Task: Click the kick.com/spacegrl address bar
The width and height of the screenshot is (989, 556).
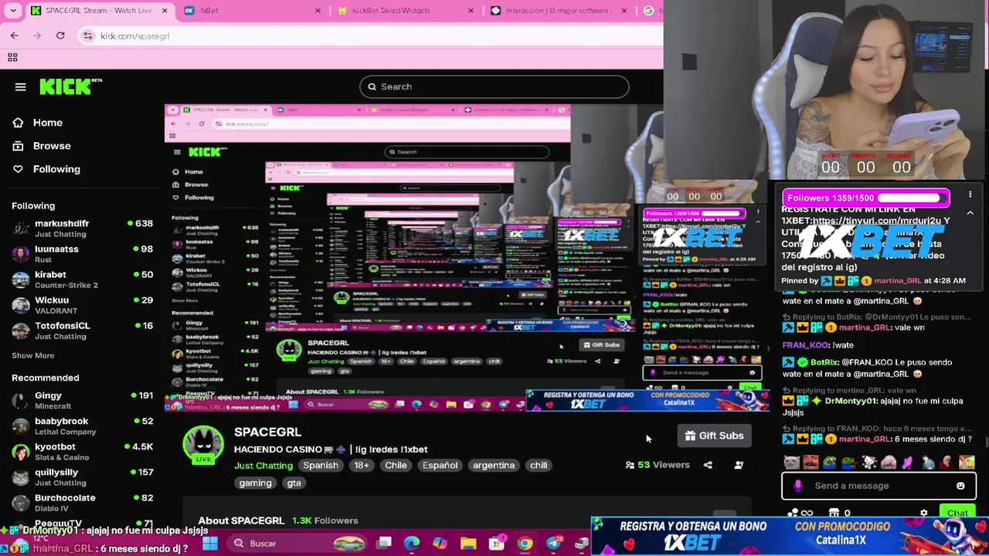Action: tap(371, 36)
